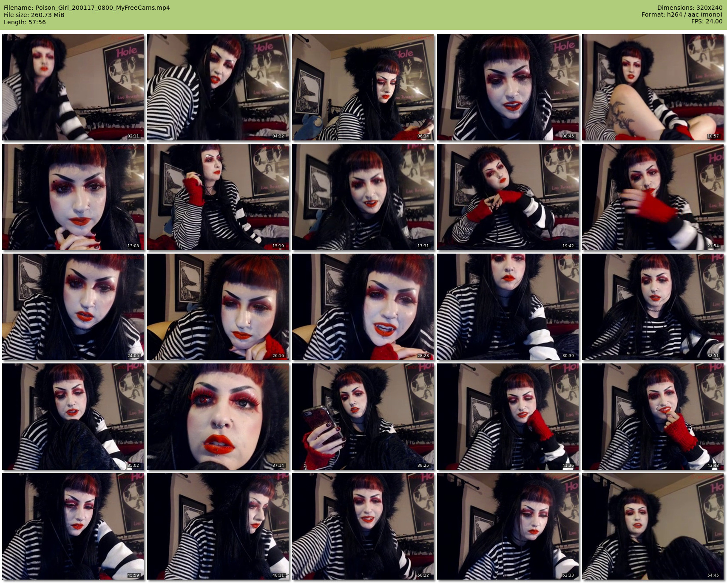Click the frame timestamped 26:16
727x583 pixels.
[218, 307]
